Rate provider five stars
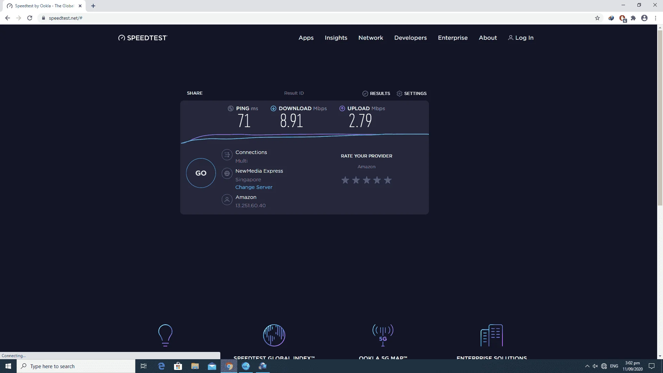663x373 pixels. tap(388, 180)
